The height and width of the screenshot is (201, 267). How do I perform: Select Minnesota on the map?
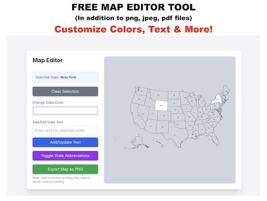pyautogui.click(x=185, y=98)
